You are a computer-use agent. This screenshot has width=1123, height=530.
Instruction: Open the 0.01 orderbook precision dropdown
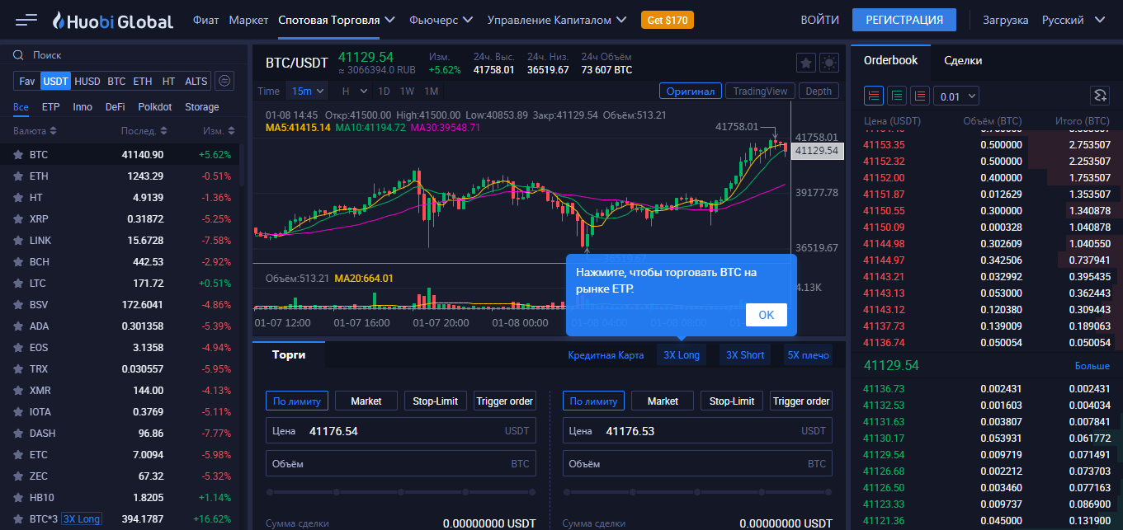click(x=956, y=96)
